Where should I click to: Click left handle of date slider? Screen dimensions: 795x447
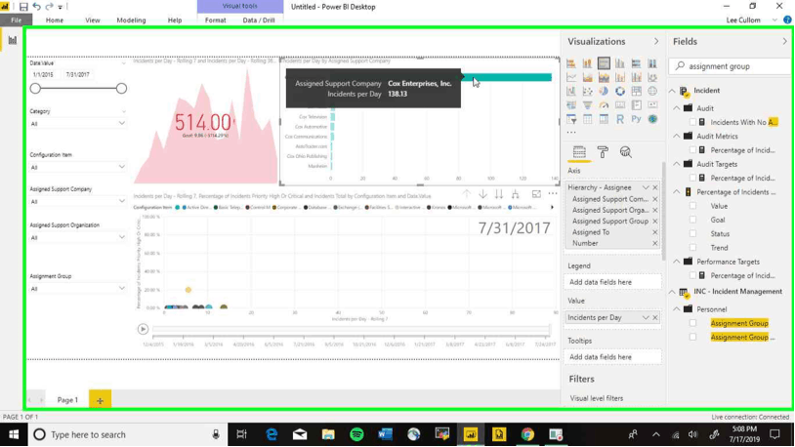(35, 89)
